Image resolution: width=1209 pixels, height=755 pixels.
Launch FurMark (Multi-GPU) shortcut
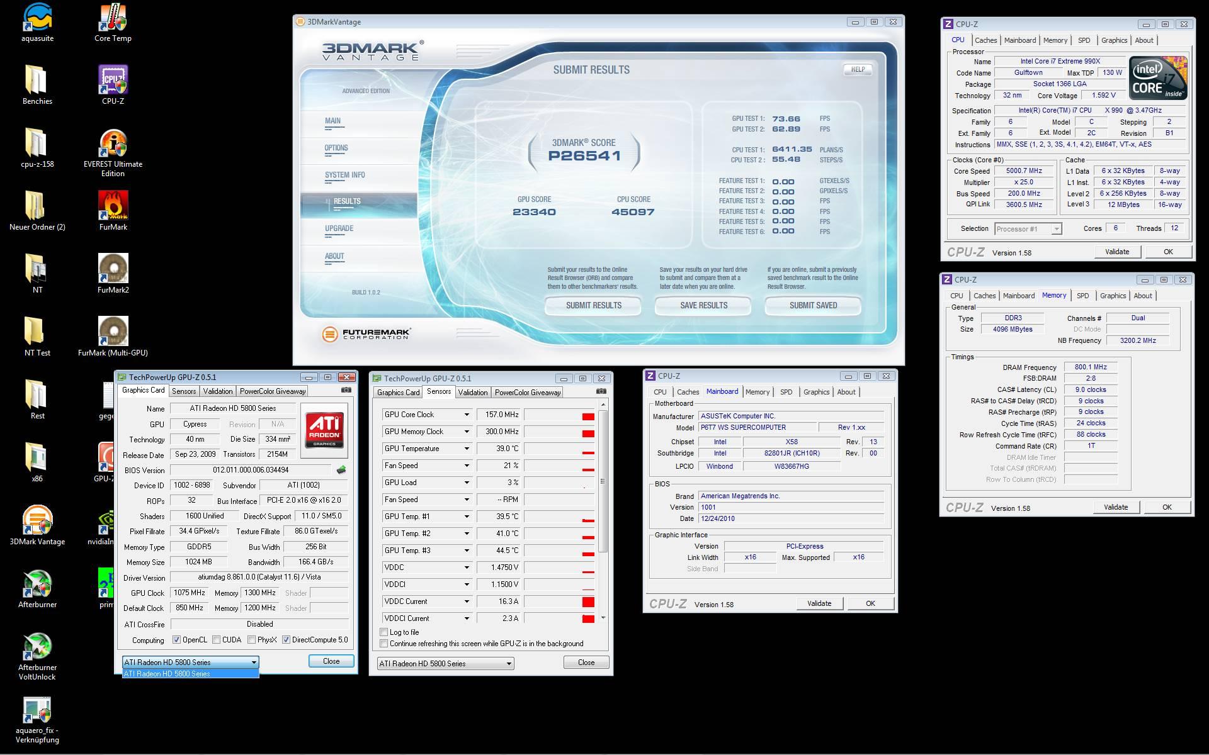tap(113, 337)
